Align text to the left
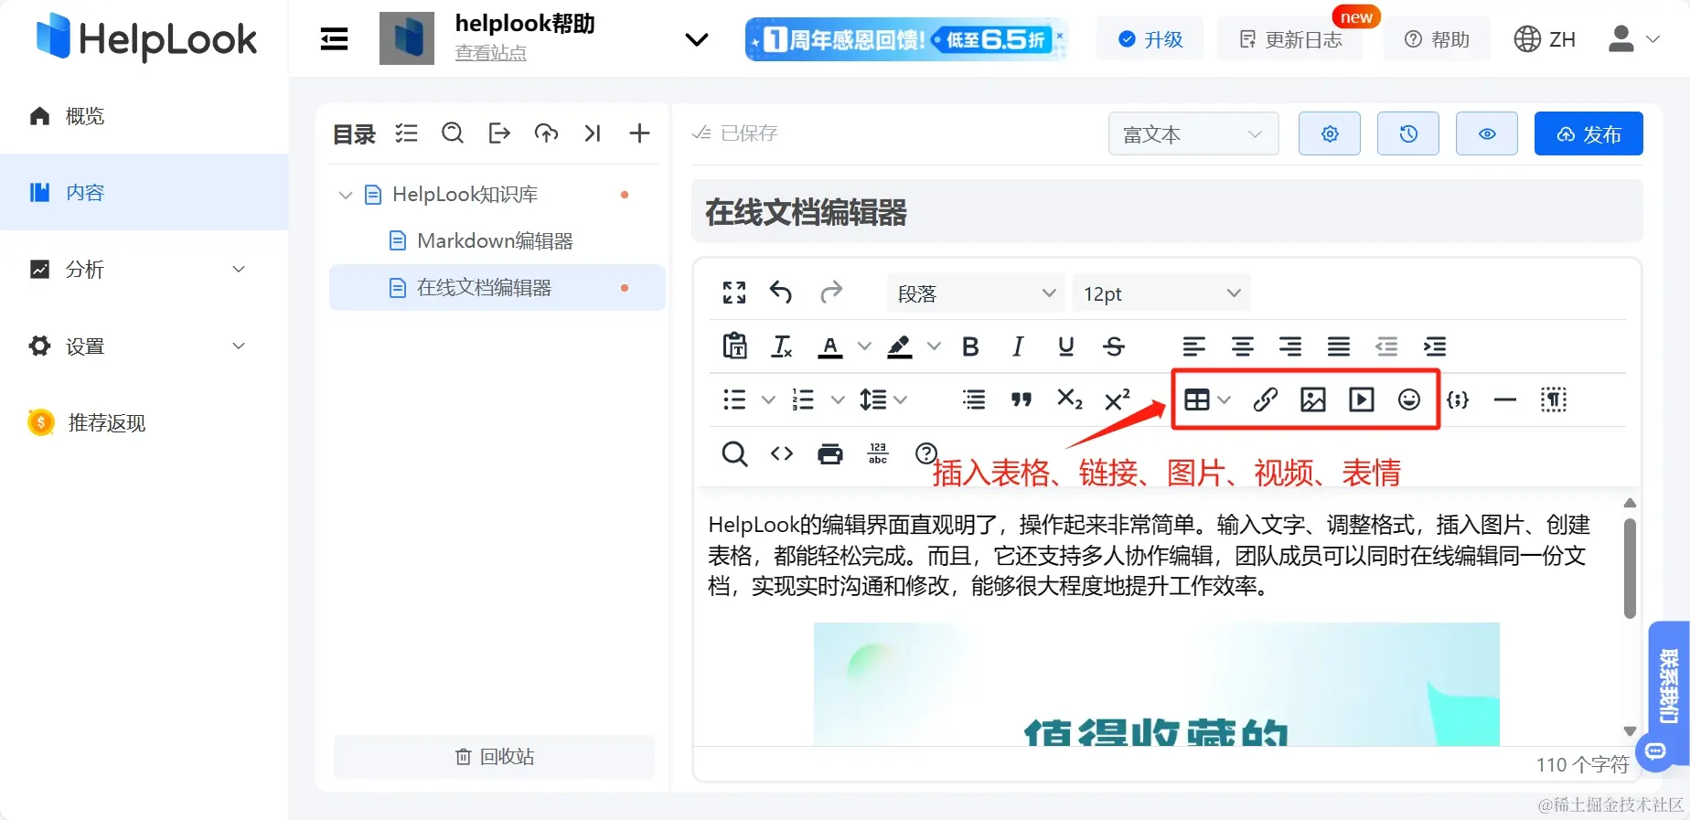The image size is (1690, 820). pyautogui.click(x=1193, y=346)
